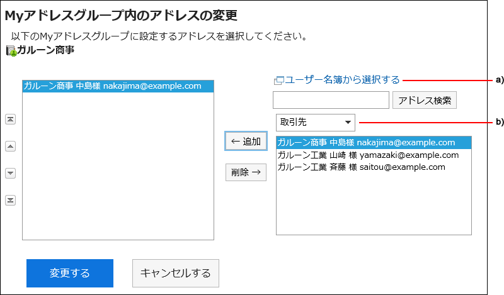Viewport: 504px width, 295px height.
Task: Open the ユーザー名簿から選択する link
Action: tap(342, 80)
